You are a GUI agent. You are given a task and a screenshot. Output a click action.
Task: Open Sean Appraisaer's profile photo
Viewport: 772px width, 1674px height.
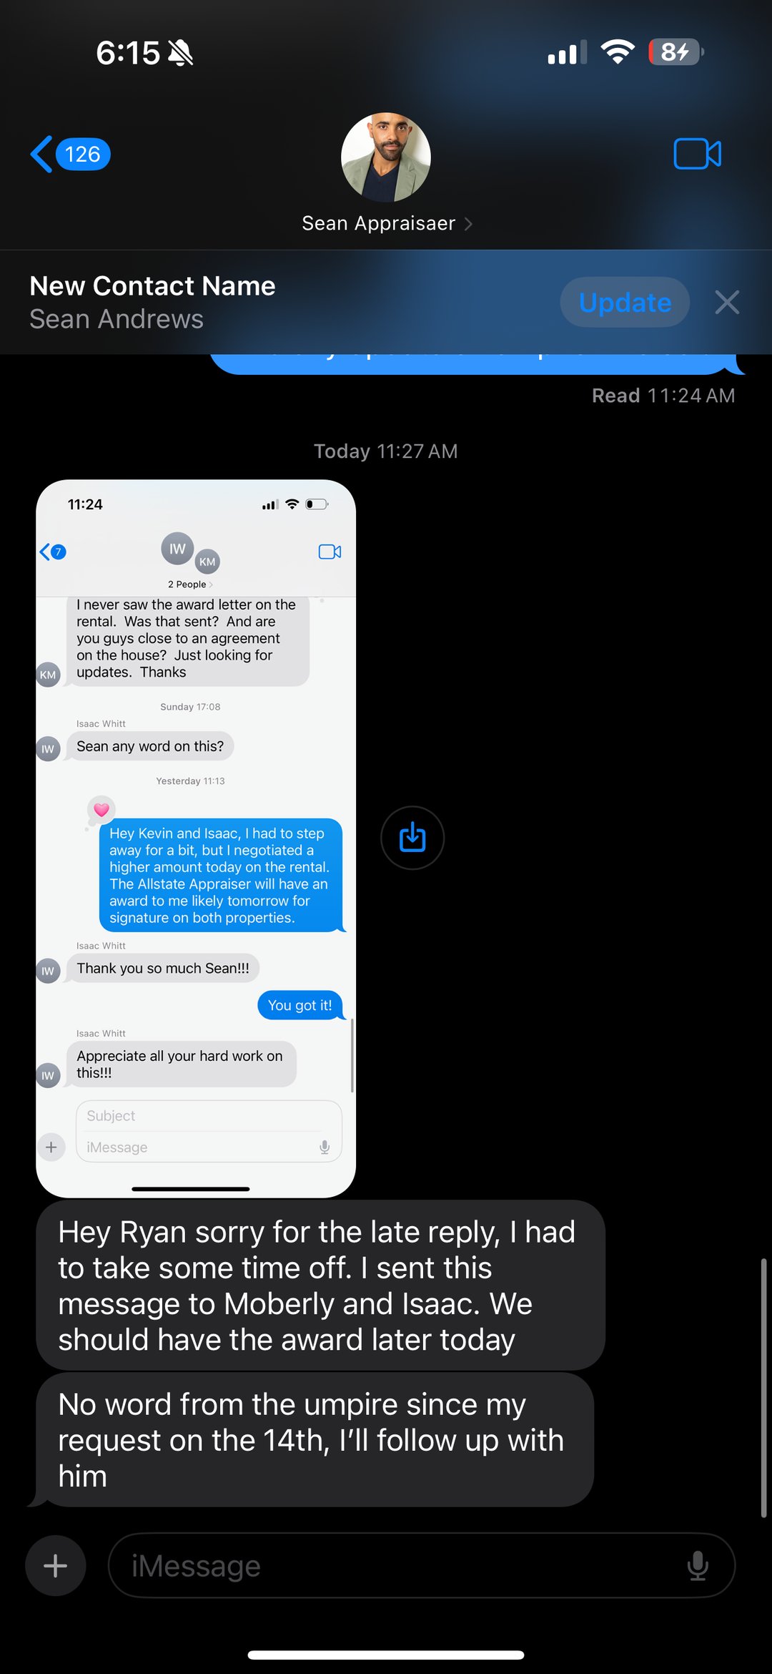(x=386, y=157)
